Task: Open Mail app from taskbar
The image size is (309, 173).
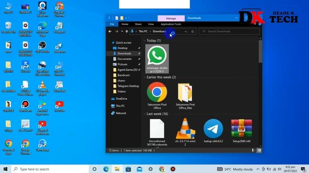Action: coord(140,169)
